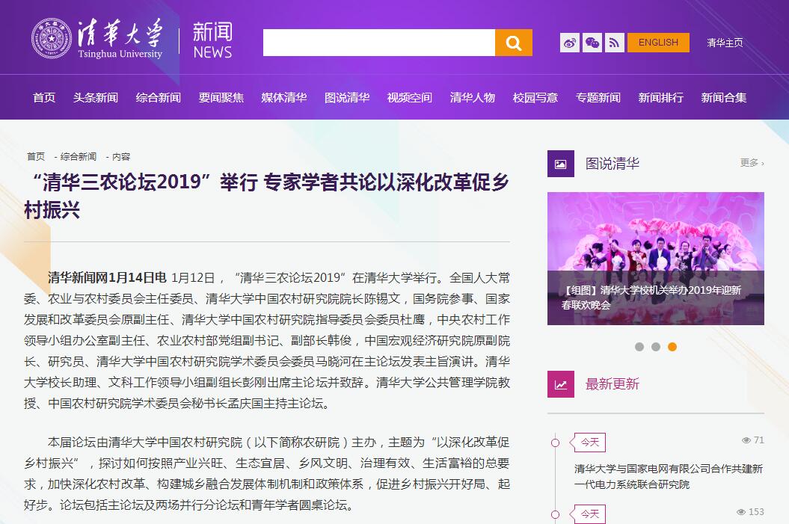Expand 更多 link in 图说清华 section
789x524 pixels.
[x=752, y=163]
